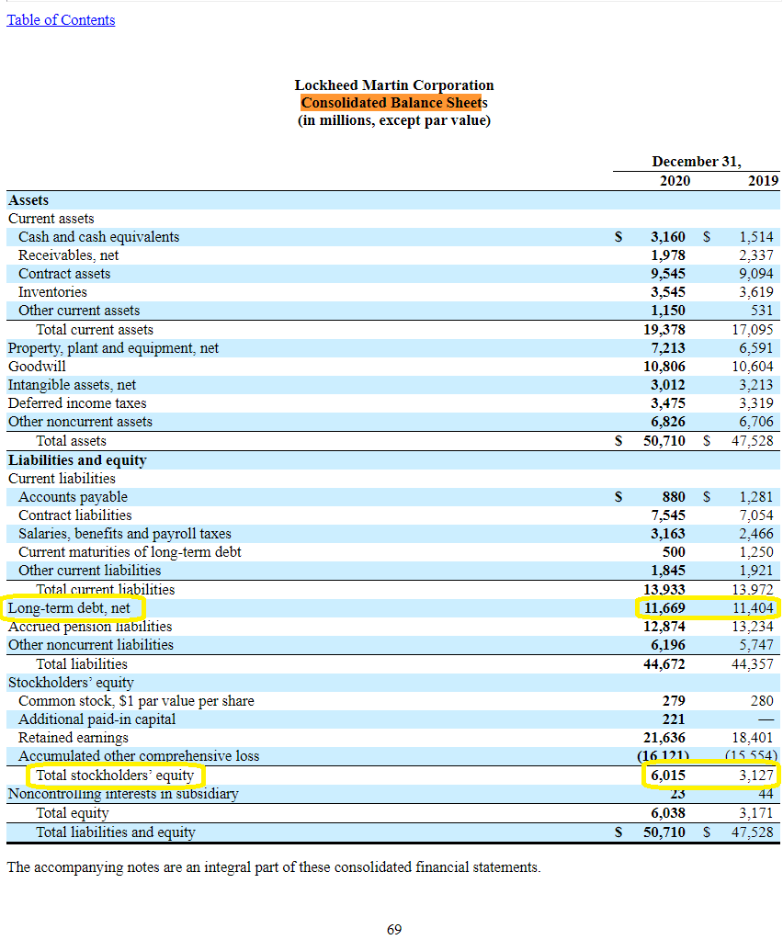Image resolution: width=783 pixels, height=951 pixels.
Task: Select the Total stockholders' equity circled label
Action: (x=113, y=775)
